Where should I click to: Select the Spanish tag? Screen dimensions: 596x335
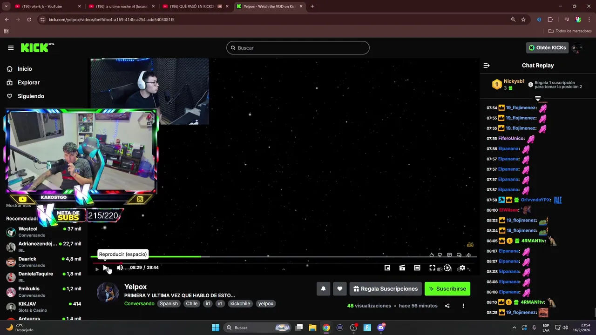169,303
